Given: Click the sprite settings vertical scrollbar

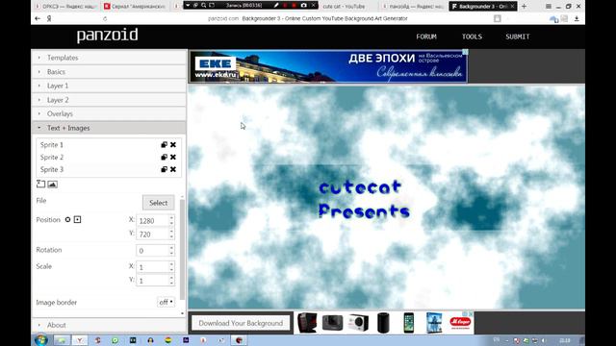Looking at the screenshot, I should (182, 249).
